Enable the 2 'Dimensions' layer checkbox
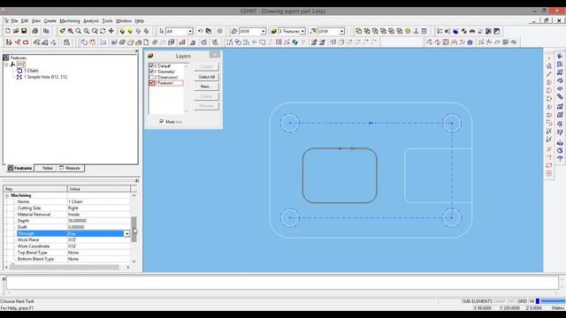This screenshot has width=566, height=318. 151,77
